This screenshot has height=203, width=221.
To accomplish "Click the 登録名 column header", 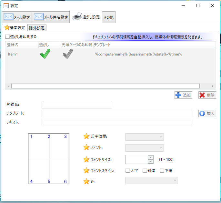I will coord(22,45).
